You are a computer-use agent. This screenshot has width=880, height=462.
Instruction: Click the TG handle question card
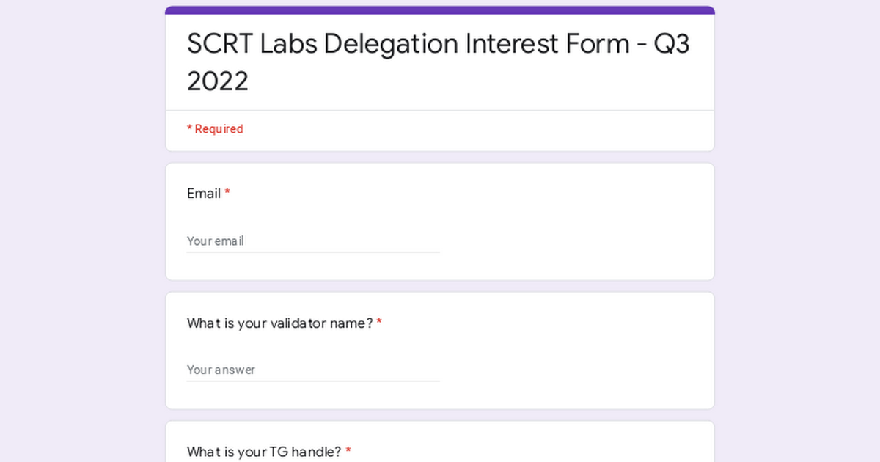[x=440, y=442]
